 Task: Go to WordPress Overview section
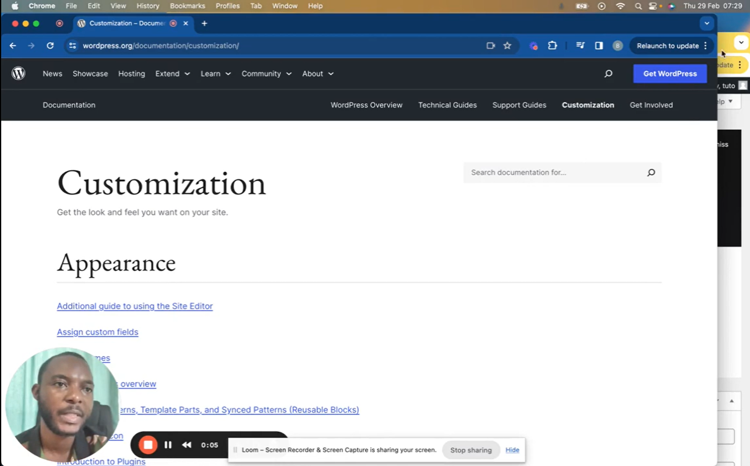(366, 105)
